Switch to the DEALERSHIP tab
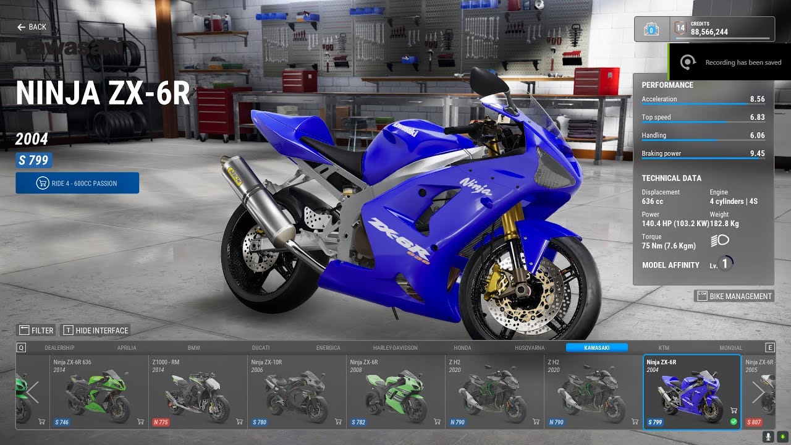Image resolution: width=791 pixels, height=445 pixels. coord(59,348)
